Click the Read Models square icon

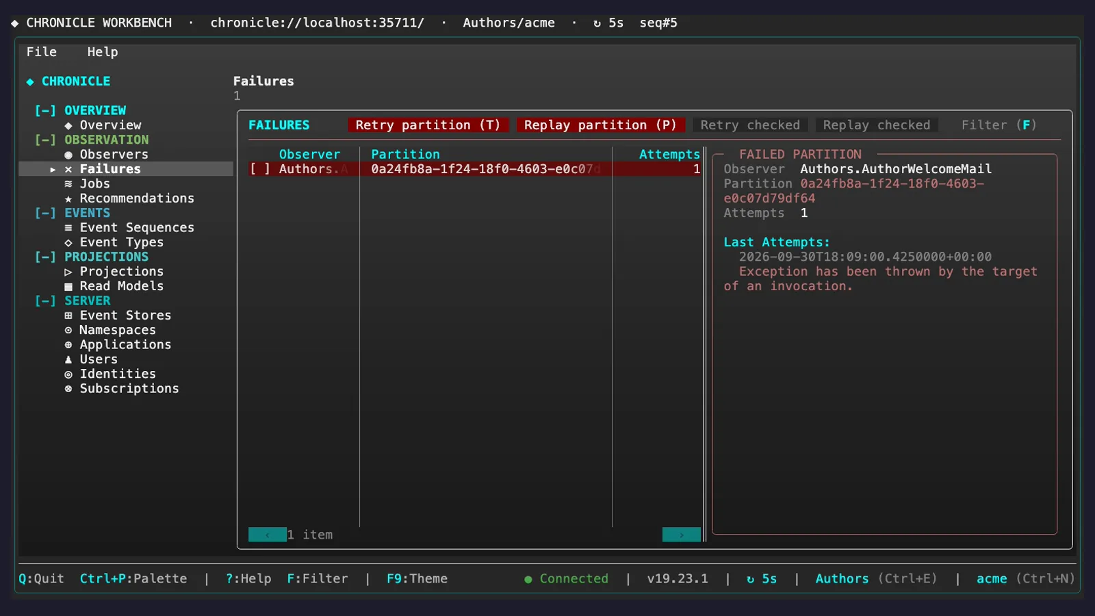coord(68,286)
